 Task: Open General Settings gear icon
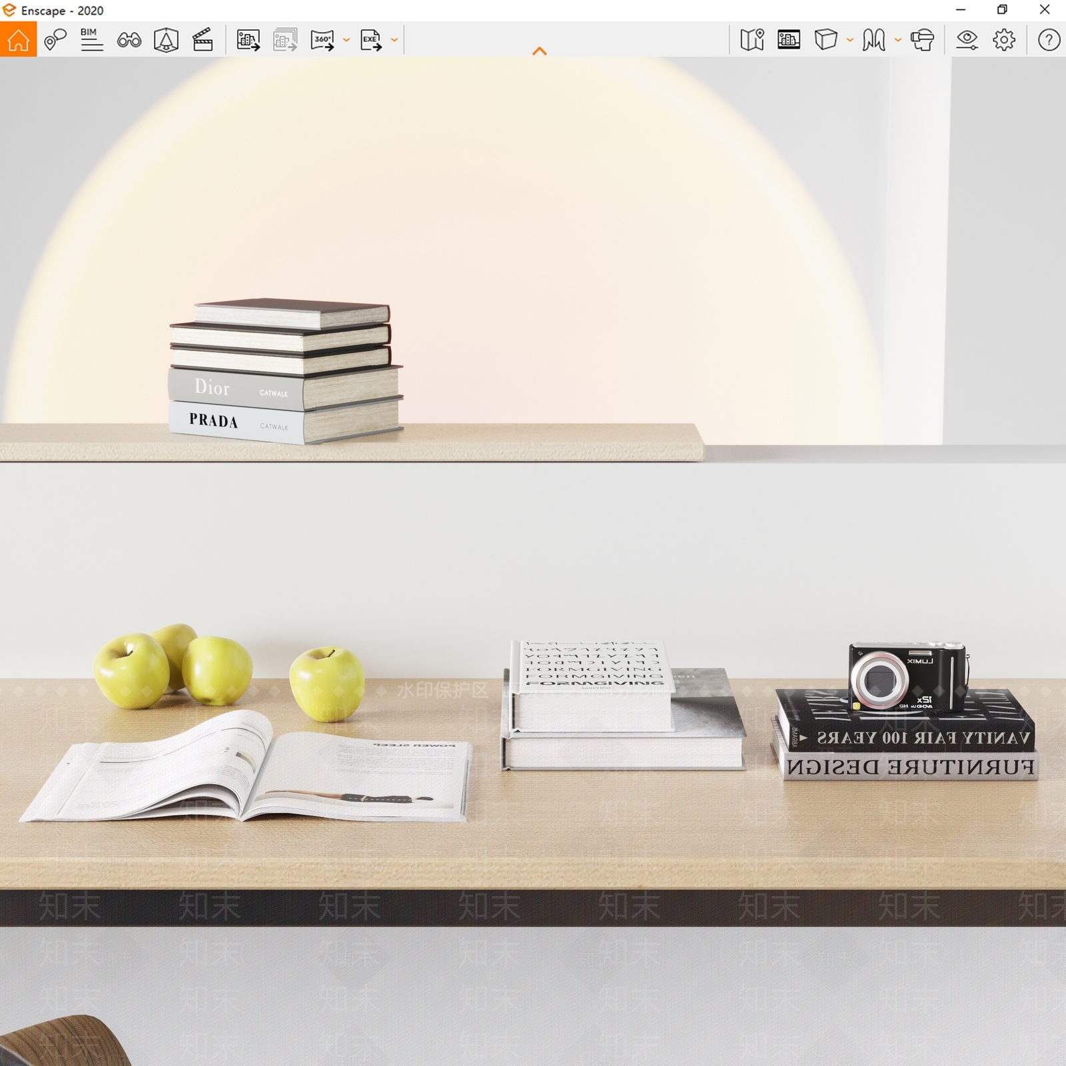tap(1004, 40)
